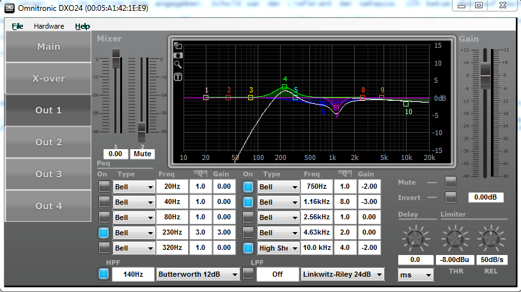
Task: Switch to the Out 2 tab
Action: tap(48, 142)
